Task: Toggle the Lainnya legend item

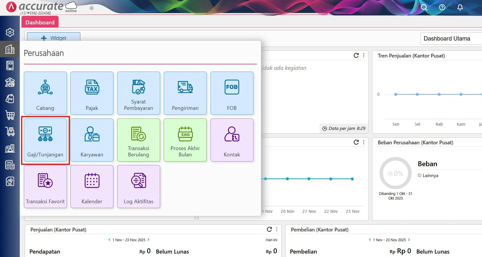Action: tap(428, 176)
